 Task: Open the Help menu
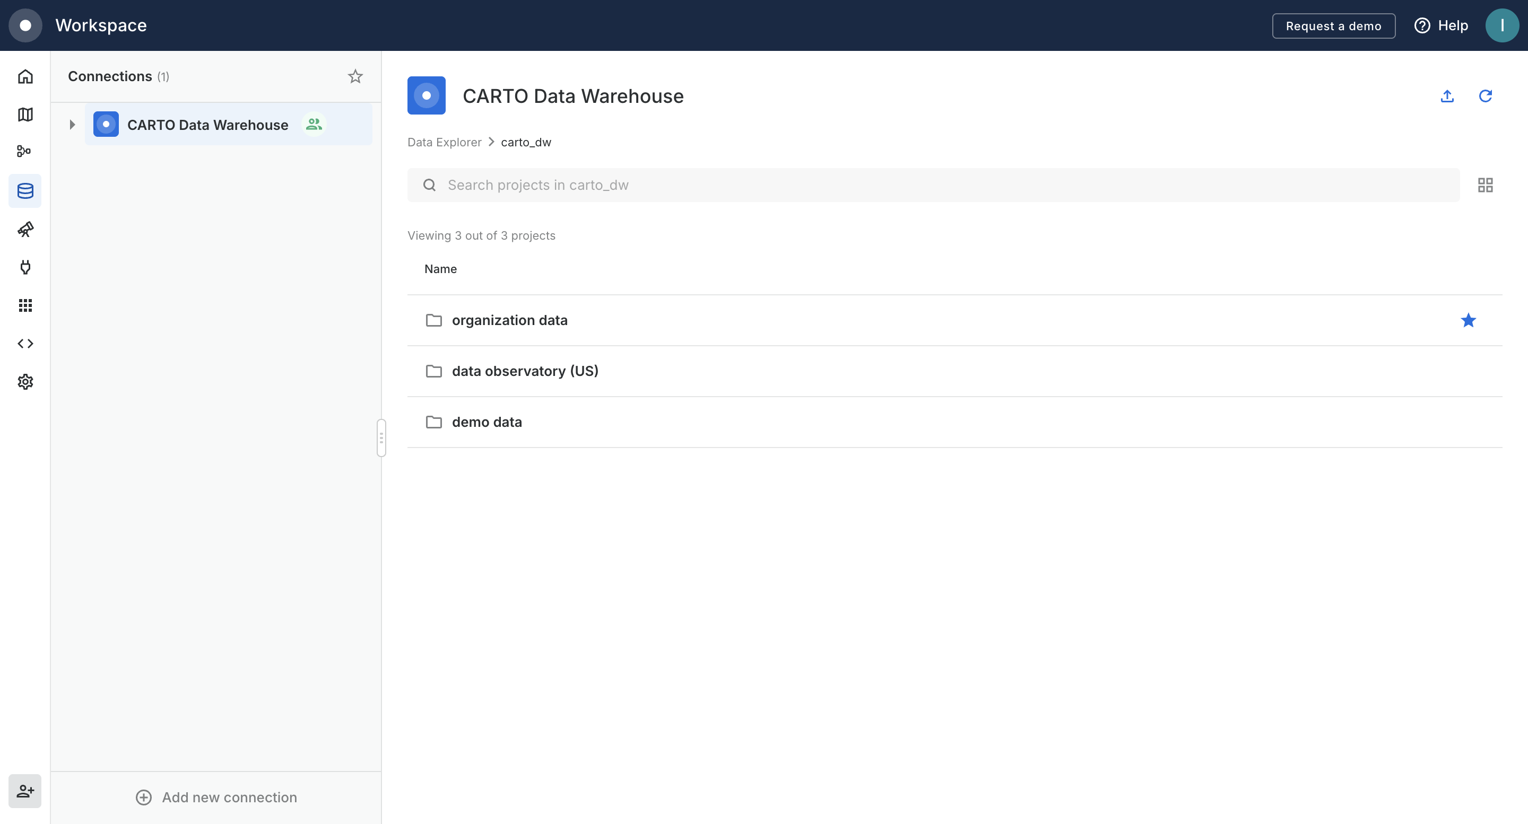1442,25
